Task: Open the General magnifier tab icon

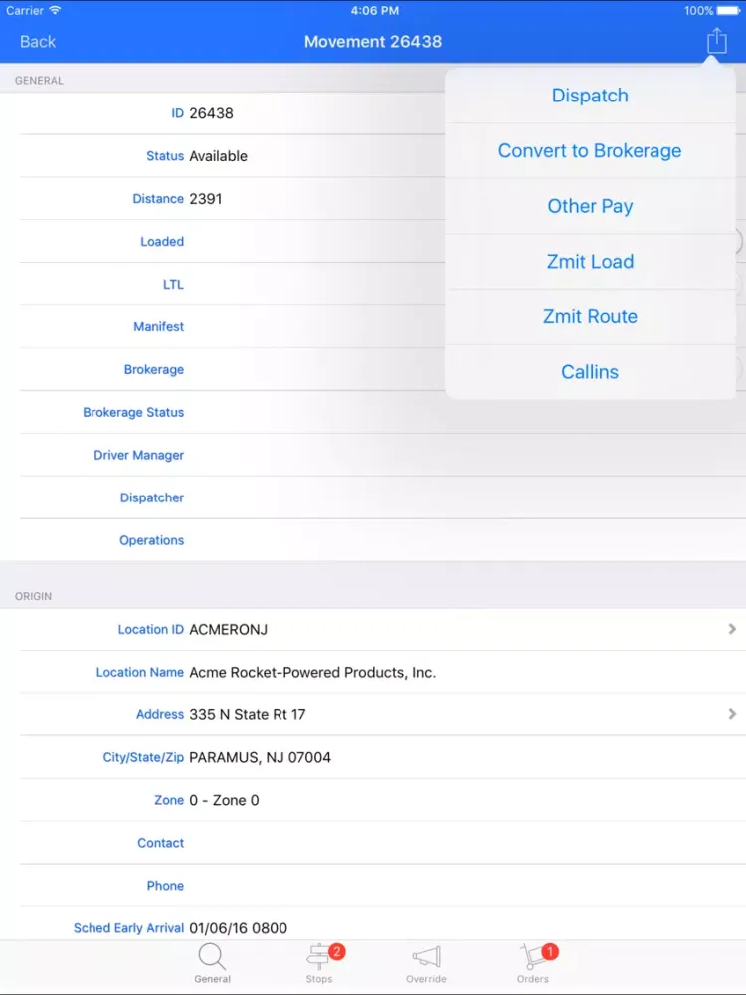Action: (212, 957)
